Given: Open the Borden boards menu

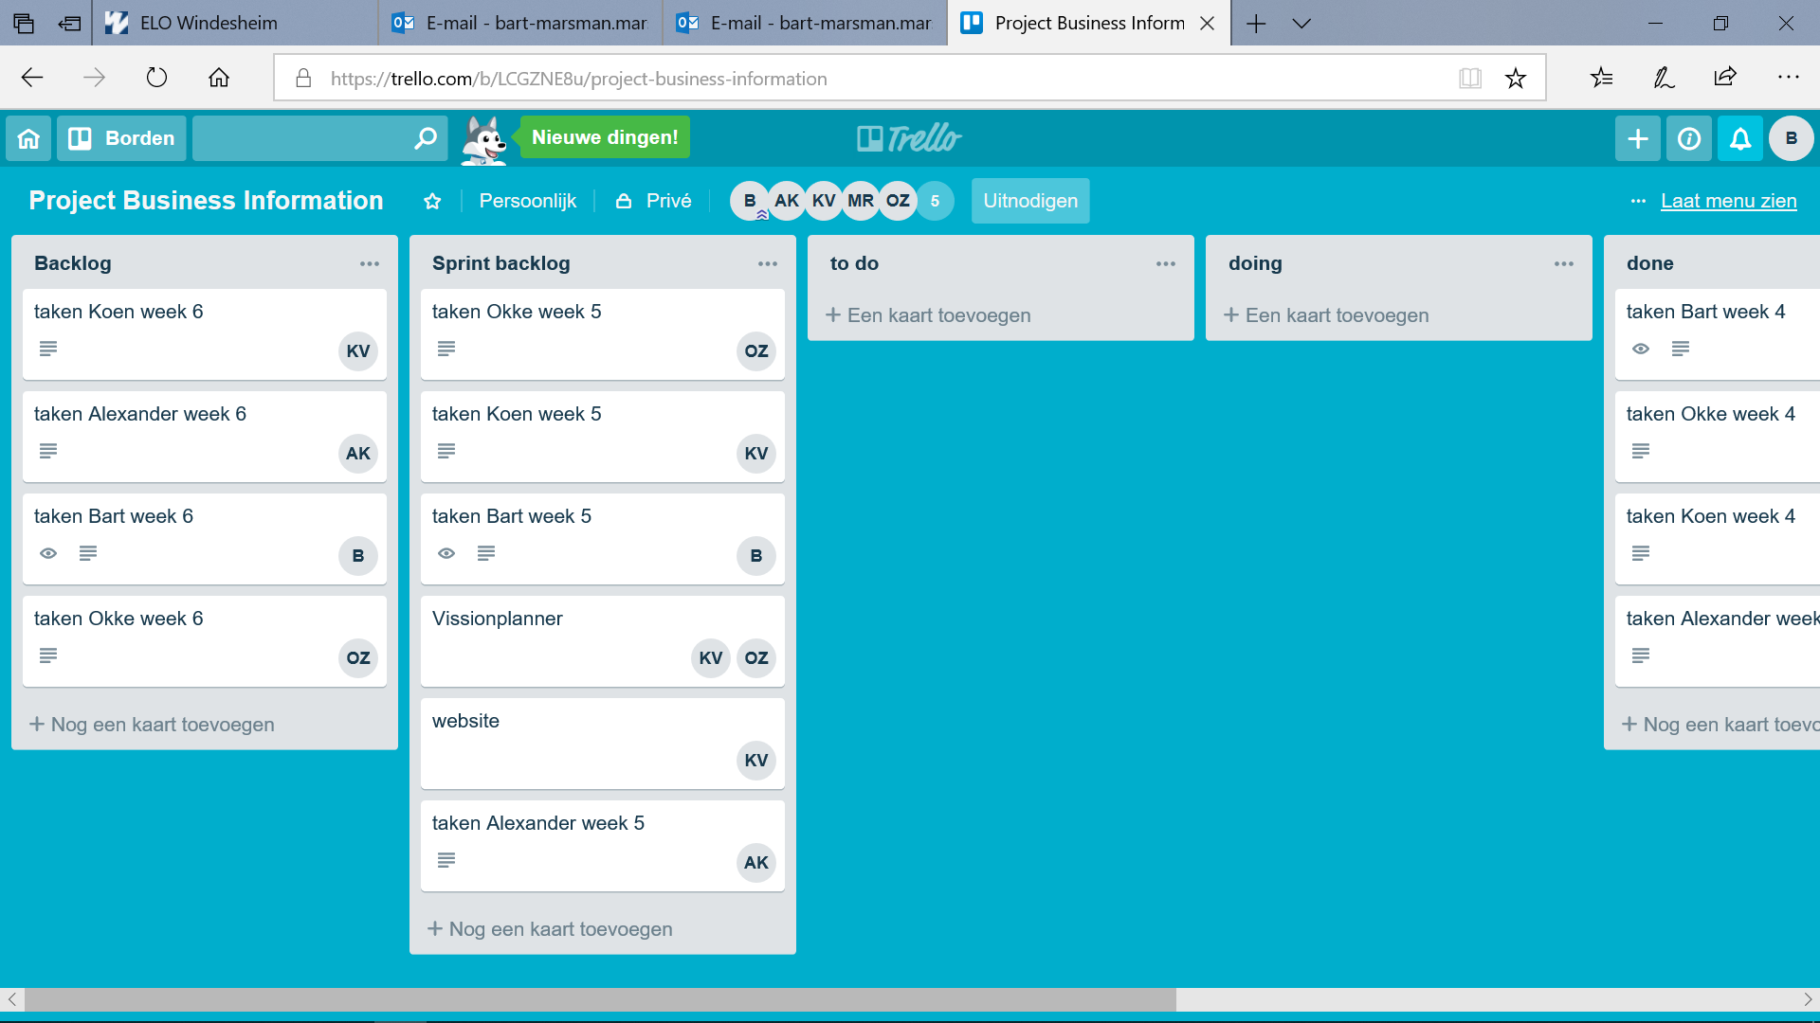Looking at the screenshot, I should (x=122, y=138).
